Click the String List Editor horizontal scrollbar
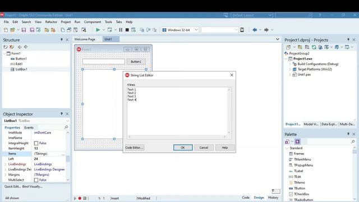 click(x=177, y=137)
